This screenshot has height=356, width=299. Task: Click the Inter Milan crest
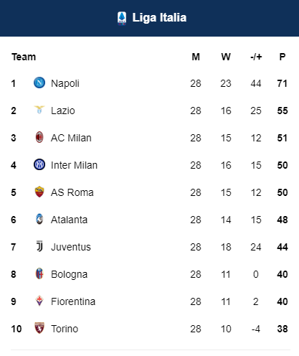(x=39, y=164)
